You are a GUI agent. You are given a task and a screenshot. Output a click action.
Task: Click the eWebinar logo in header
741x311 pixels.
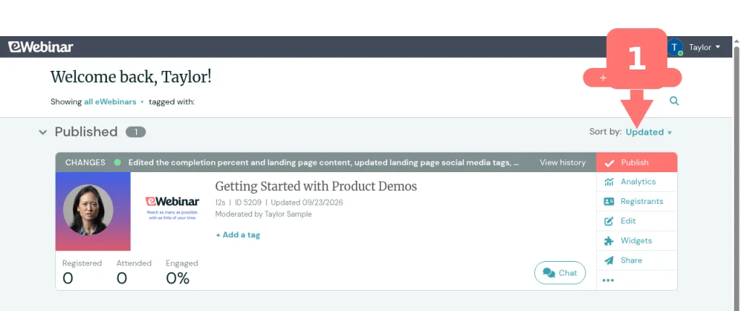coord(41,47)
